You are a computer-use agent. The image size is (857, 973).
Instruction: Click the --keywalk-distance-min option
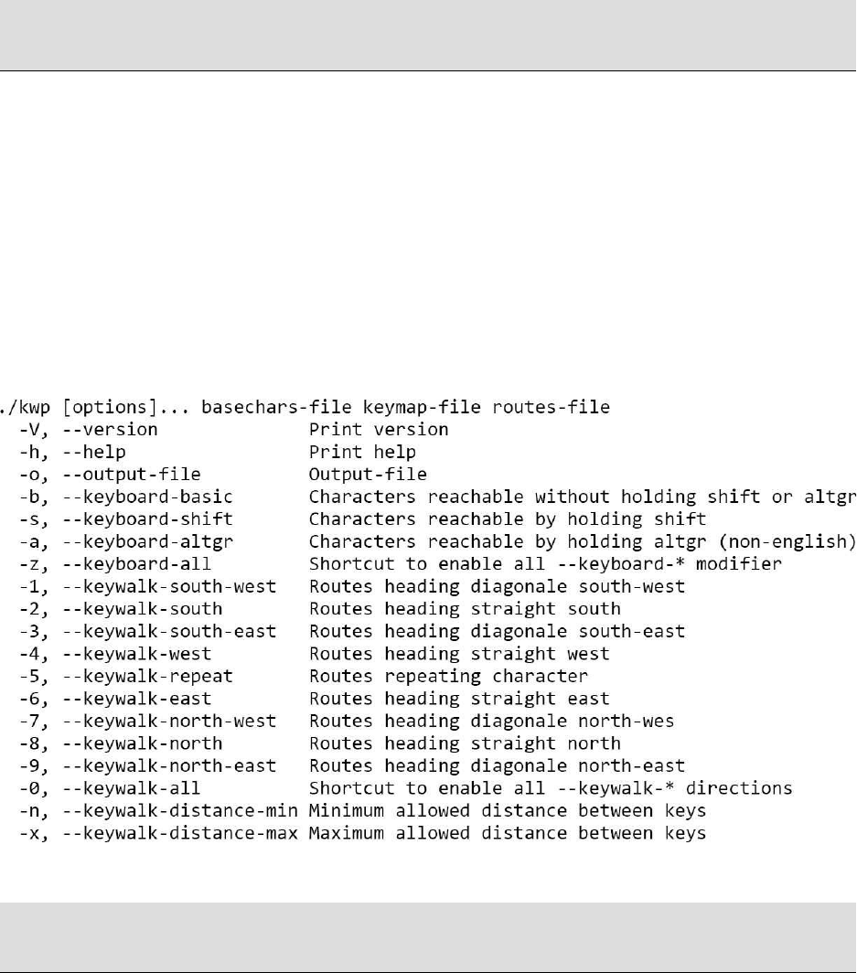(180, 810)
